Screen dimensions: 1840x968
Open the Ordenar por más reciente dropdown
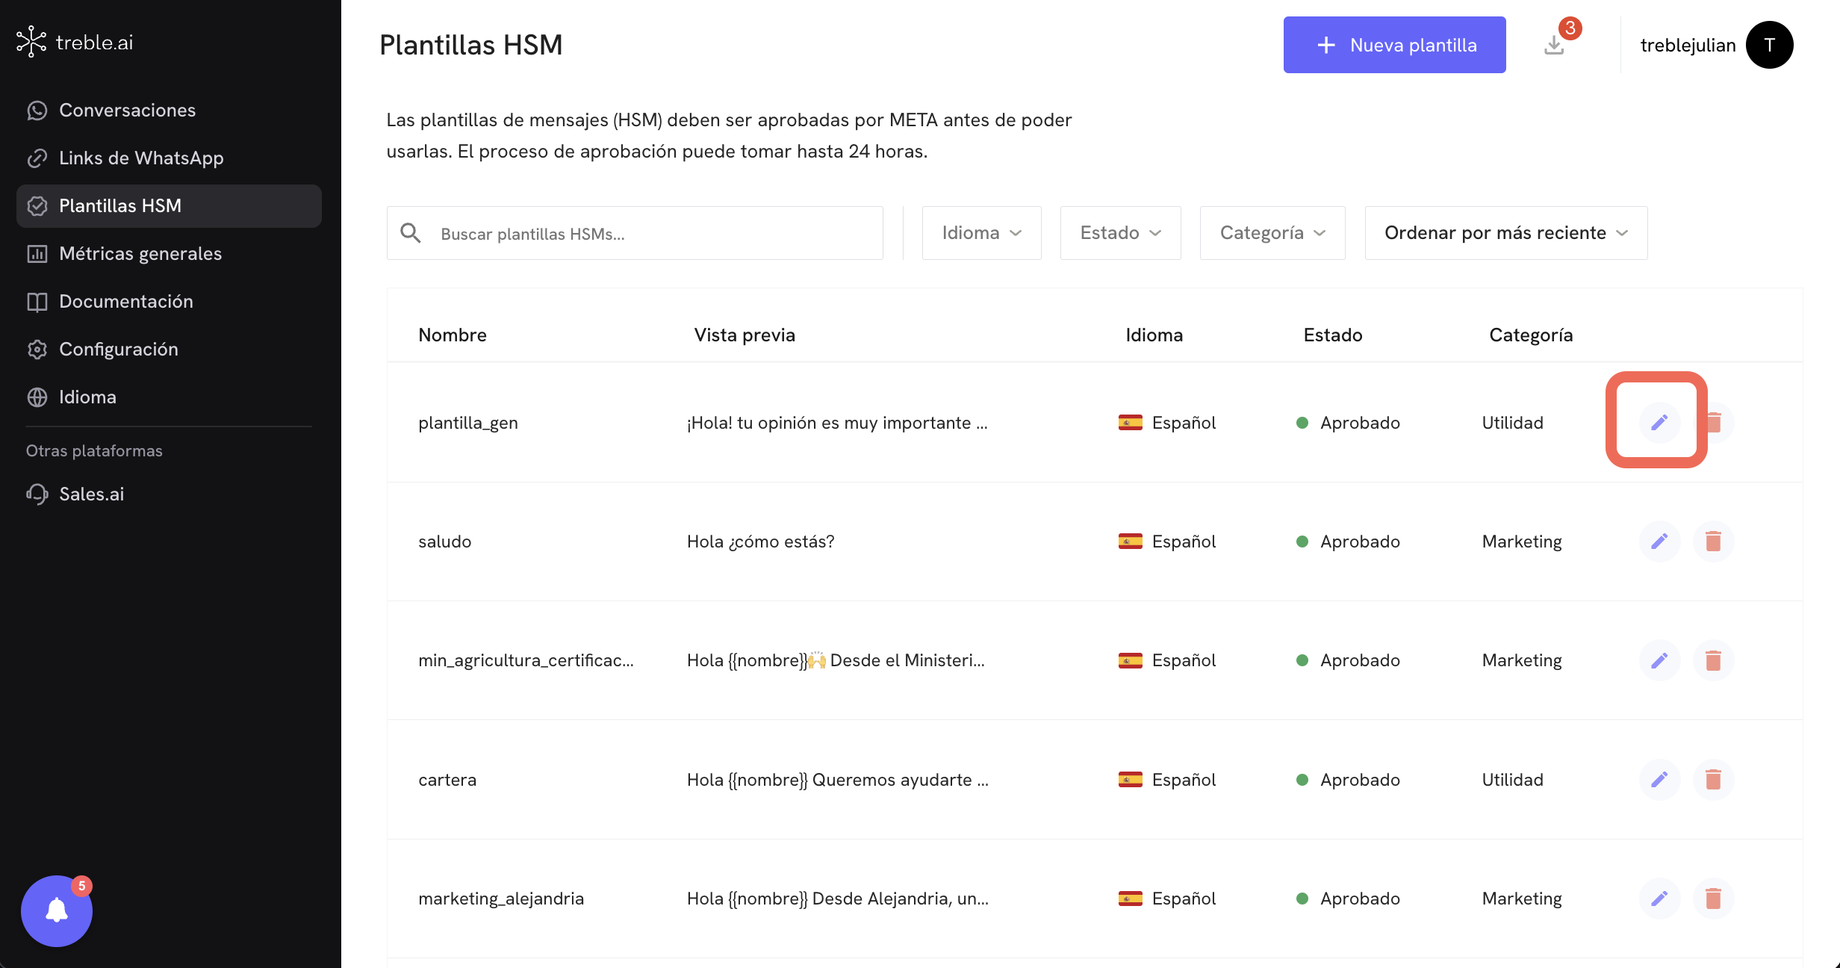(x=1505, y=233)
